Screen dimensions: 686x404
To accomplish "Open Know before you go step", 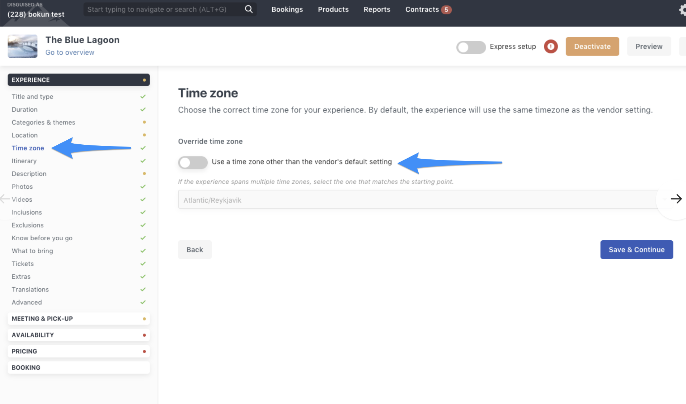I will [42, 238].
